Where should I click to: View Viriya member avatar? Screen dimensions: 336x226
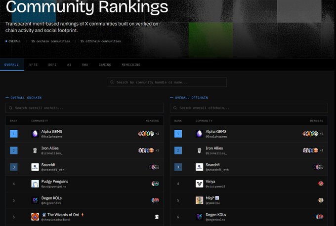point(321,184)
